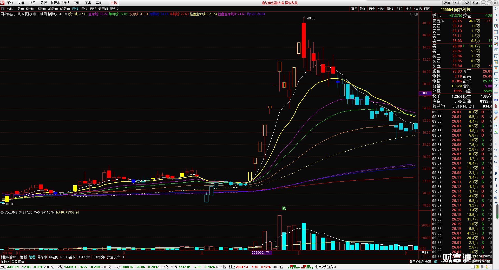Image resolution: width=499 pixels, height=270 pixels.
Task: Open the f(x) formula manager icon
Action: pos(496,80)
